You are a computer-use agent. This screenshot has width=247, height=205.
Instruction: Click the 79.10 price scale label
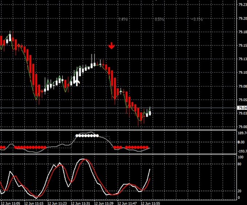(242, 73)
